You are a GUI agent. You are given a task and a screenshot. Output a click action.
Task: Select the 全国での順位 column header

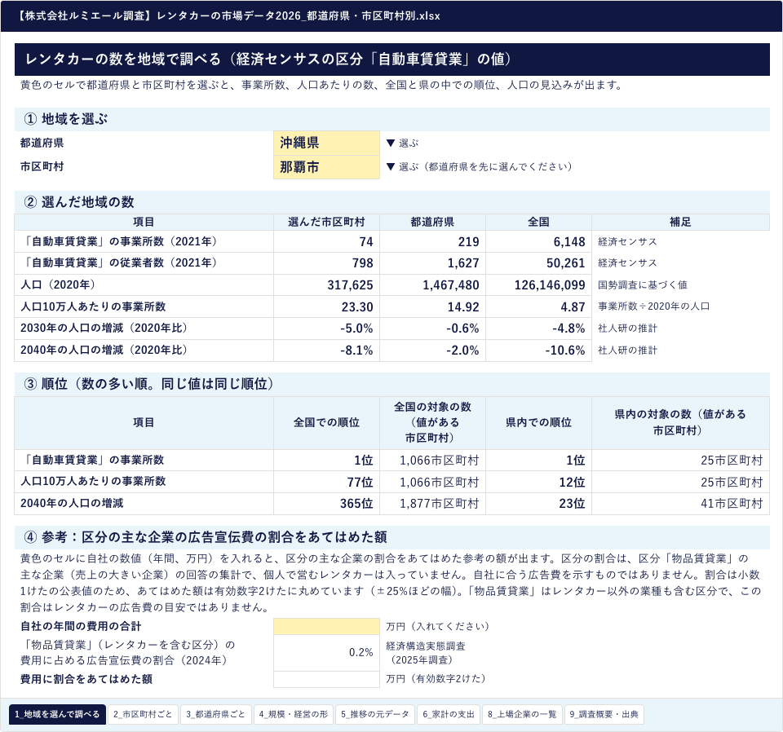click(326, 422)
